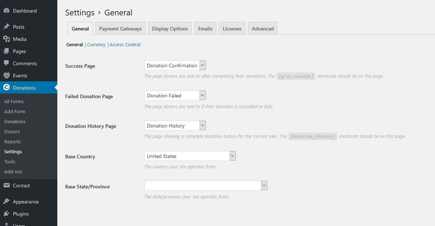This screenshot has height=226, width=435.
Task: Click the Currency settings link
Action: (x=96, y=44)
